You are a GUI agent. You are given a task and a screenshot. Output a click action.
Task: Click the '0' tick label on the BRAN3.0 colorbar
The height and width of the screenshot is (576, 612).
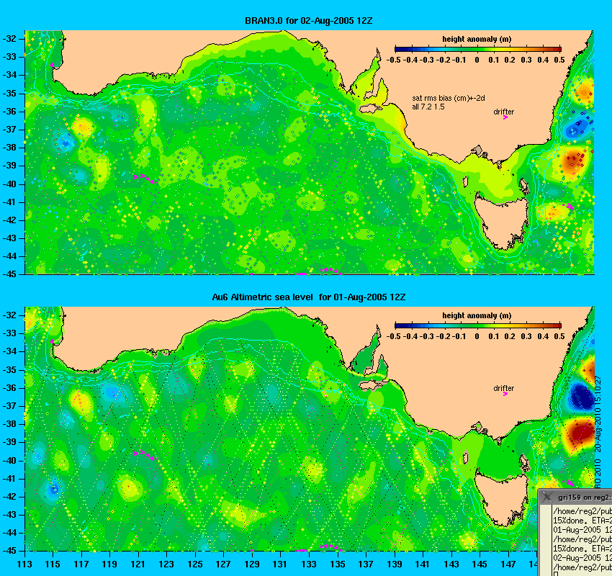coord(477,60)
